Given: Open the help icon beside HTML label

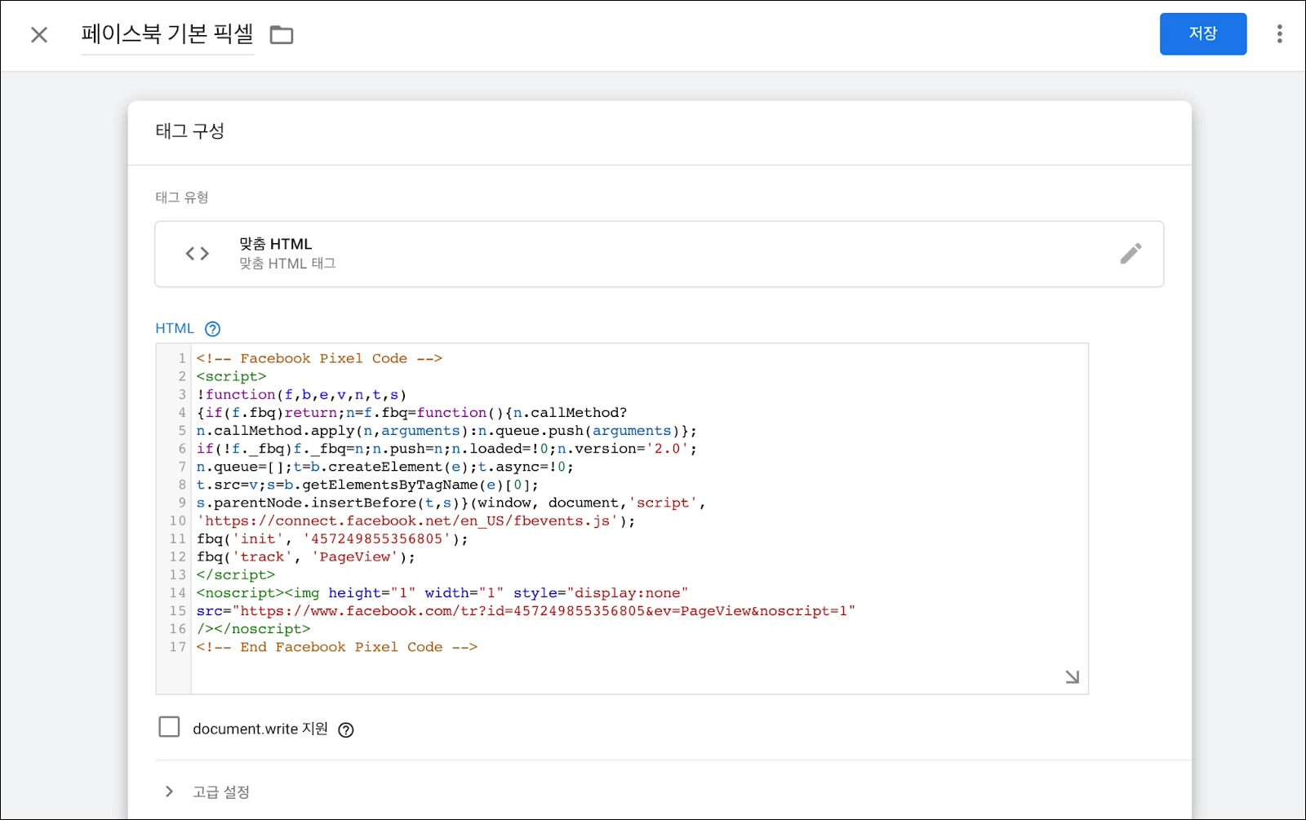Looking at the screenshot, I should [212, 329].
